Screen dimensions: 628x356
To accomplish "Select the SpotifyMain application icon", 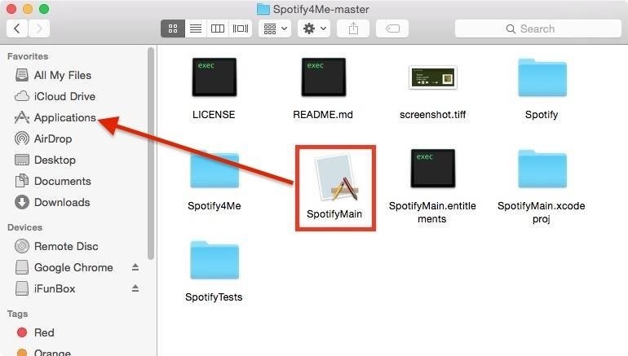I will tap(336, 178).
